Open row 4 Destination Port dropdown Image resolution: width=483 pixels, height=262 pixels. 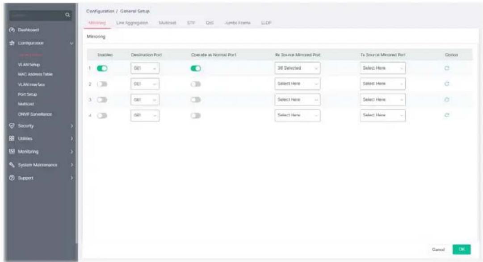(x=145, y=116)
